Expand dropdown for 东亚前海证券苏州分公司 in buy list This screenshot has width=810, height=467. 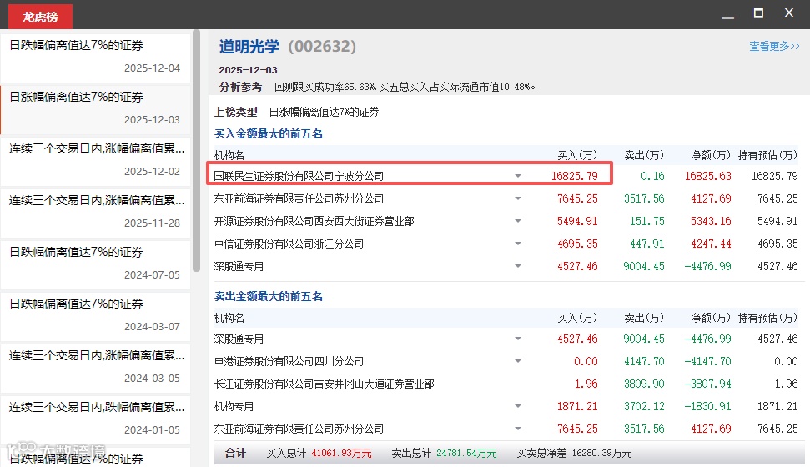(517, 198)
